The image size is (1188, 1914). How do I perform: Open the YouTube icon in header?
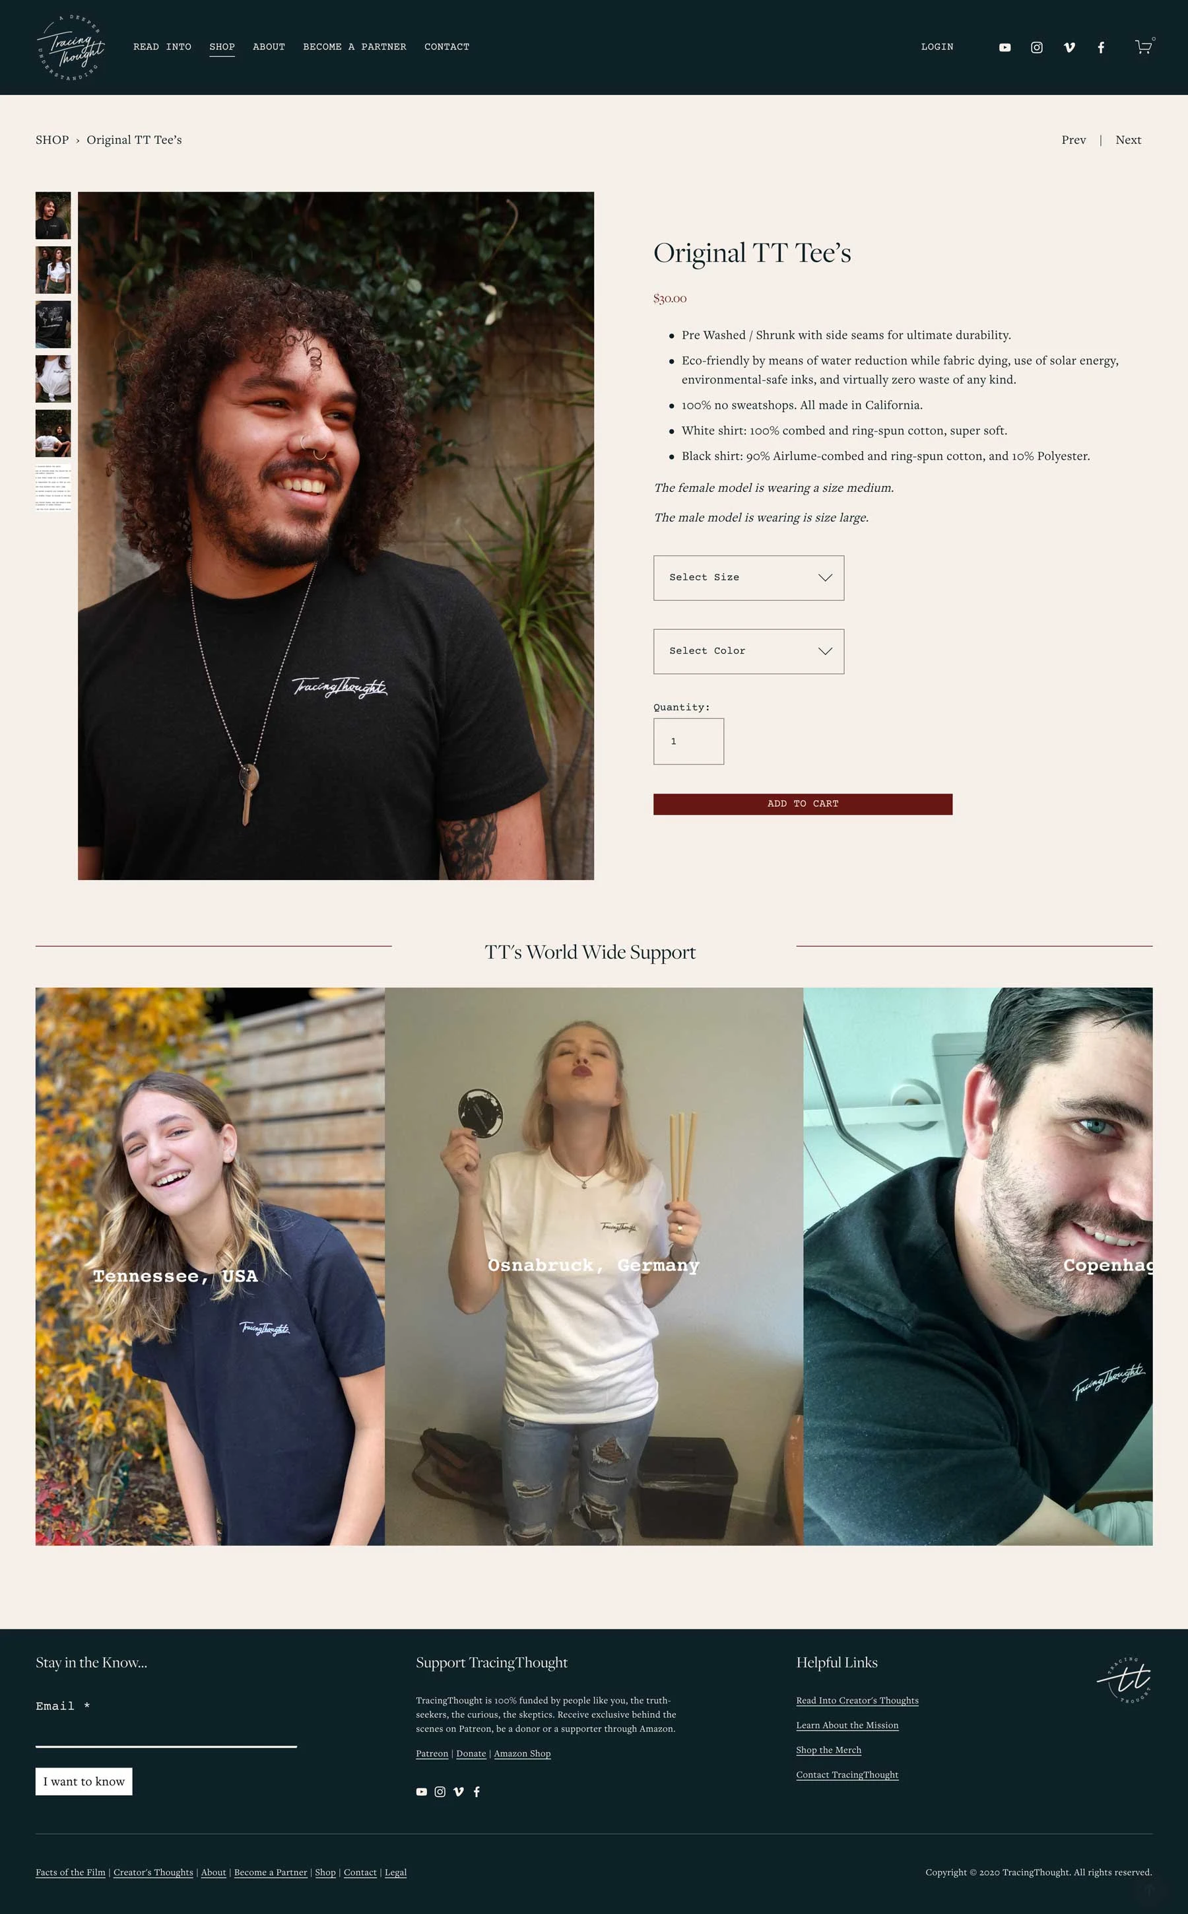pos(1004,47)
